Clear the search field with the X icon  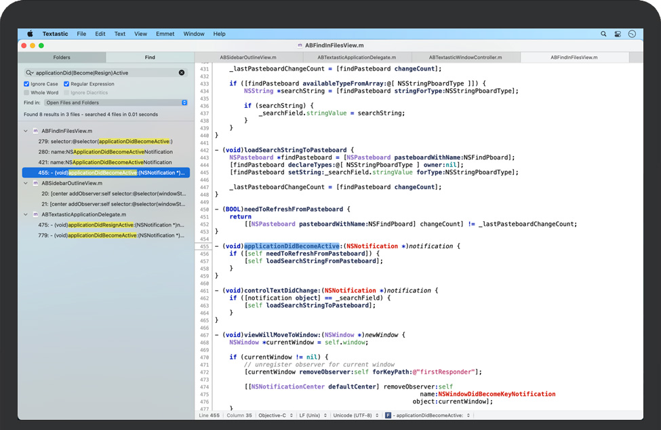point(182,73)
